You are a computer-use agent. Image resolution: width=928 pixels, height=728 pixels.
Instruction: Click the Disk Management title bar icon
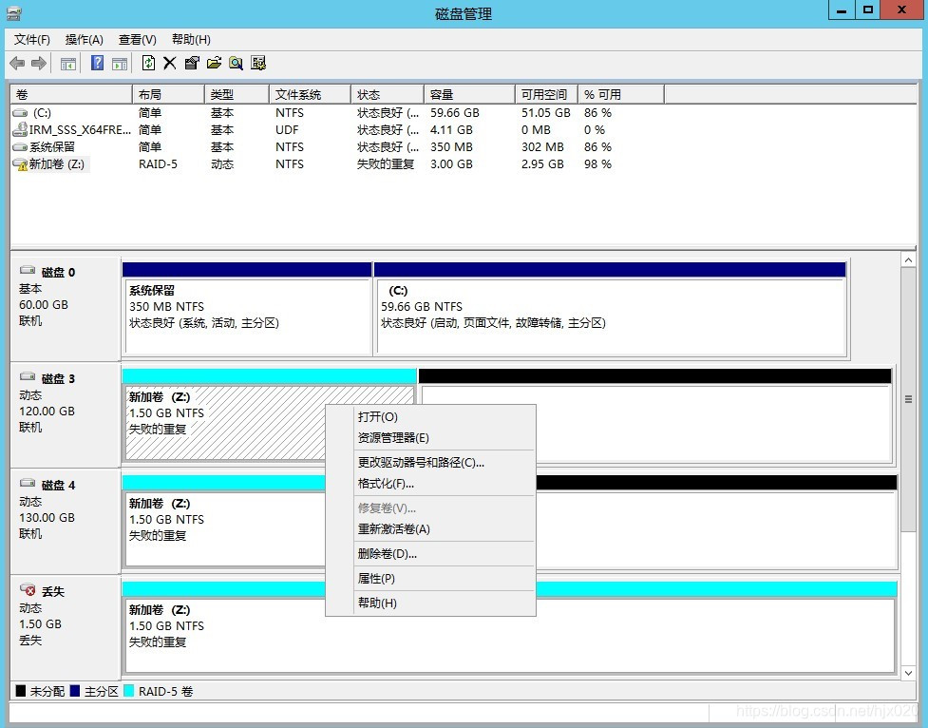(x=14, y=13)
